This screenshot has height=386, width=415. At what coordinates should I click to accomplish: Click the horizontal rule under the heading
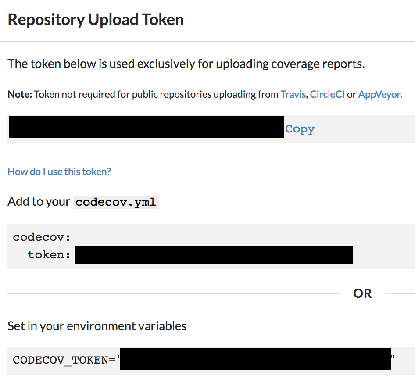click(207, 42)
